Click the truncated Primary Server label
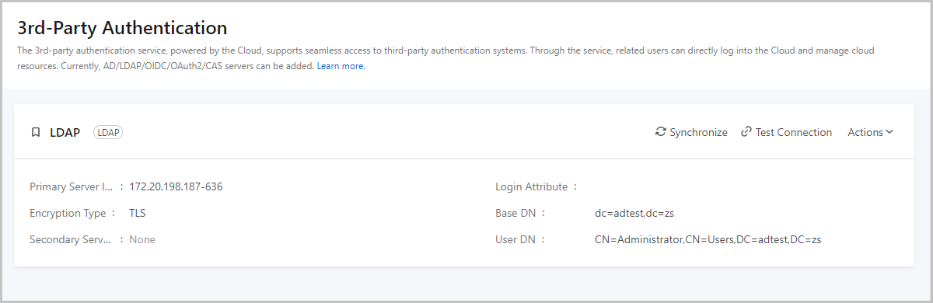 pos(71,186)
